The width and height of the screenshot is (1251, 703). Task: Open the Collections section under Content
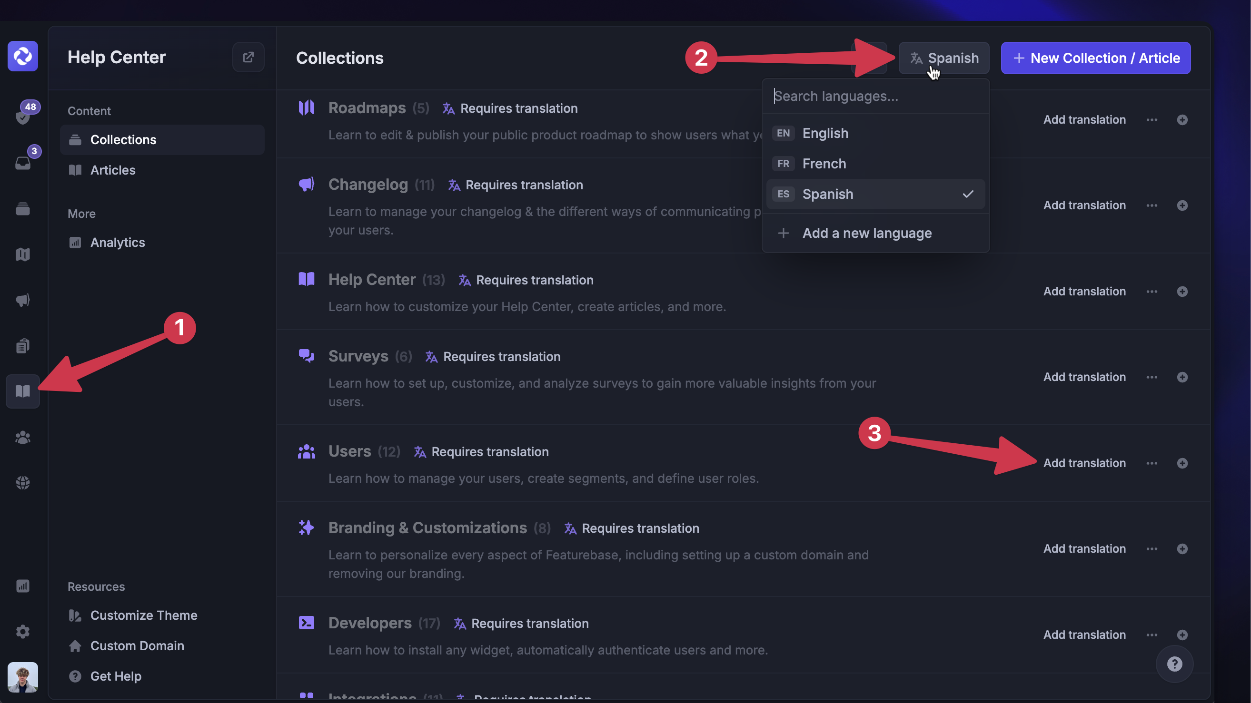124,139
